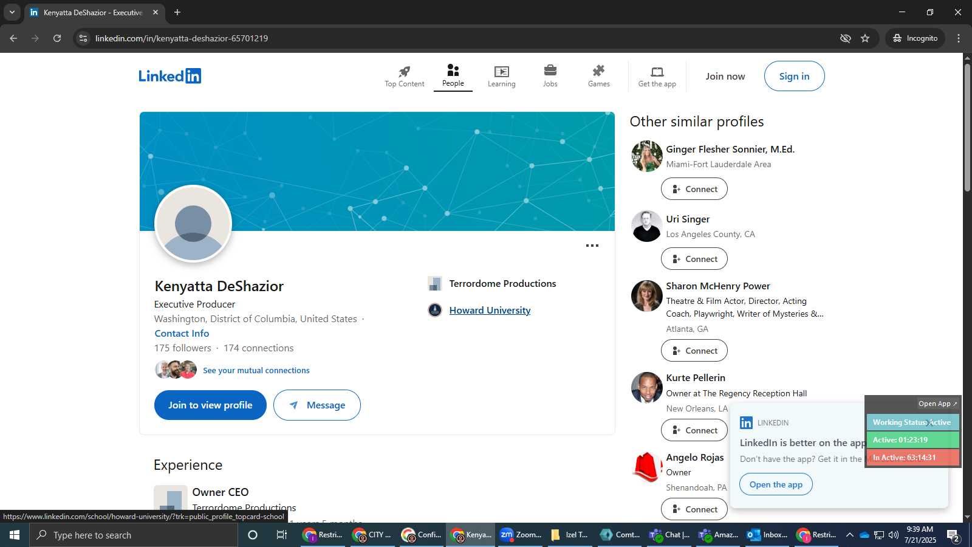Open Sharon McHenry Power profile photo
972x547 pixels.
(646, 296)
